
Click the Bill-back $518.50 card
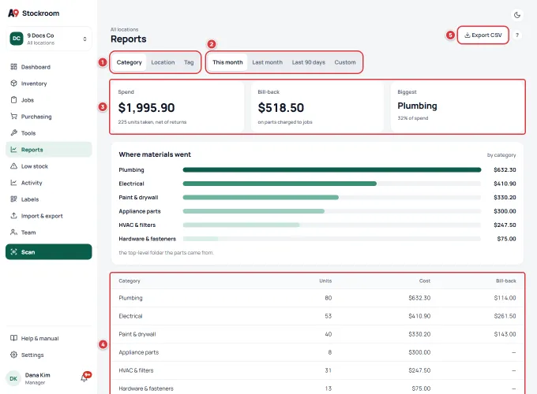317,106
